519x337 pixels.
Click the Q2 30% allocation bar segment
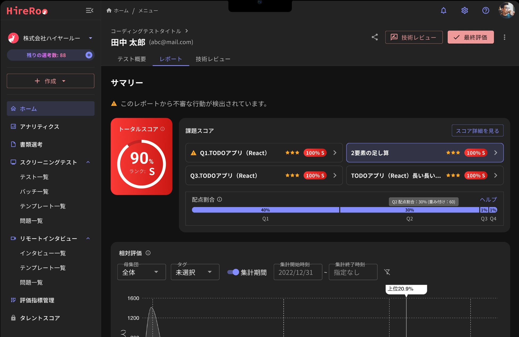tap(409, 210)
